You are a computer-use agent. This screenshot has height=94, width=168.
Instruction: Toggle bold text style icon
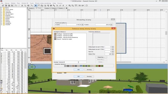point(63,5)
